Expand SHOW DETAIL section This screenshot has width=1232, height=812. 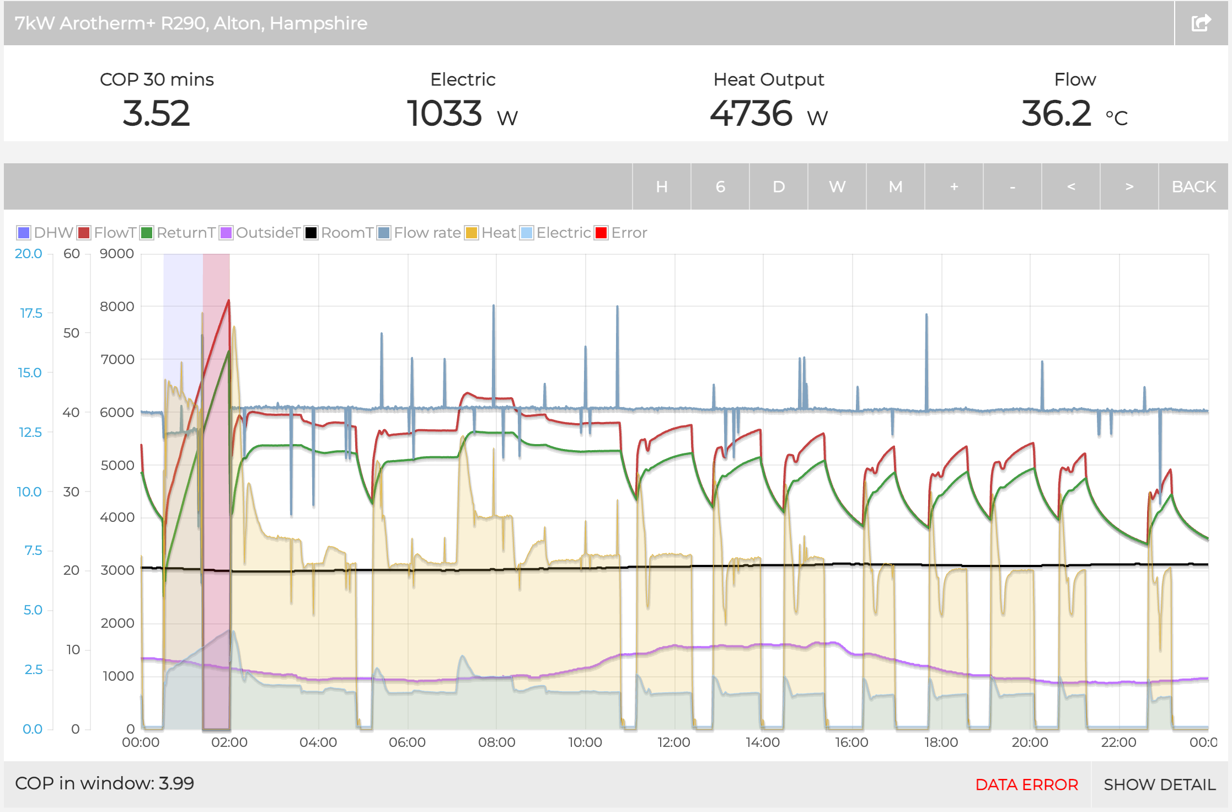point(1159,784)
